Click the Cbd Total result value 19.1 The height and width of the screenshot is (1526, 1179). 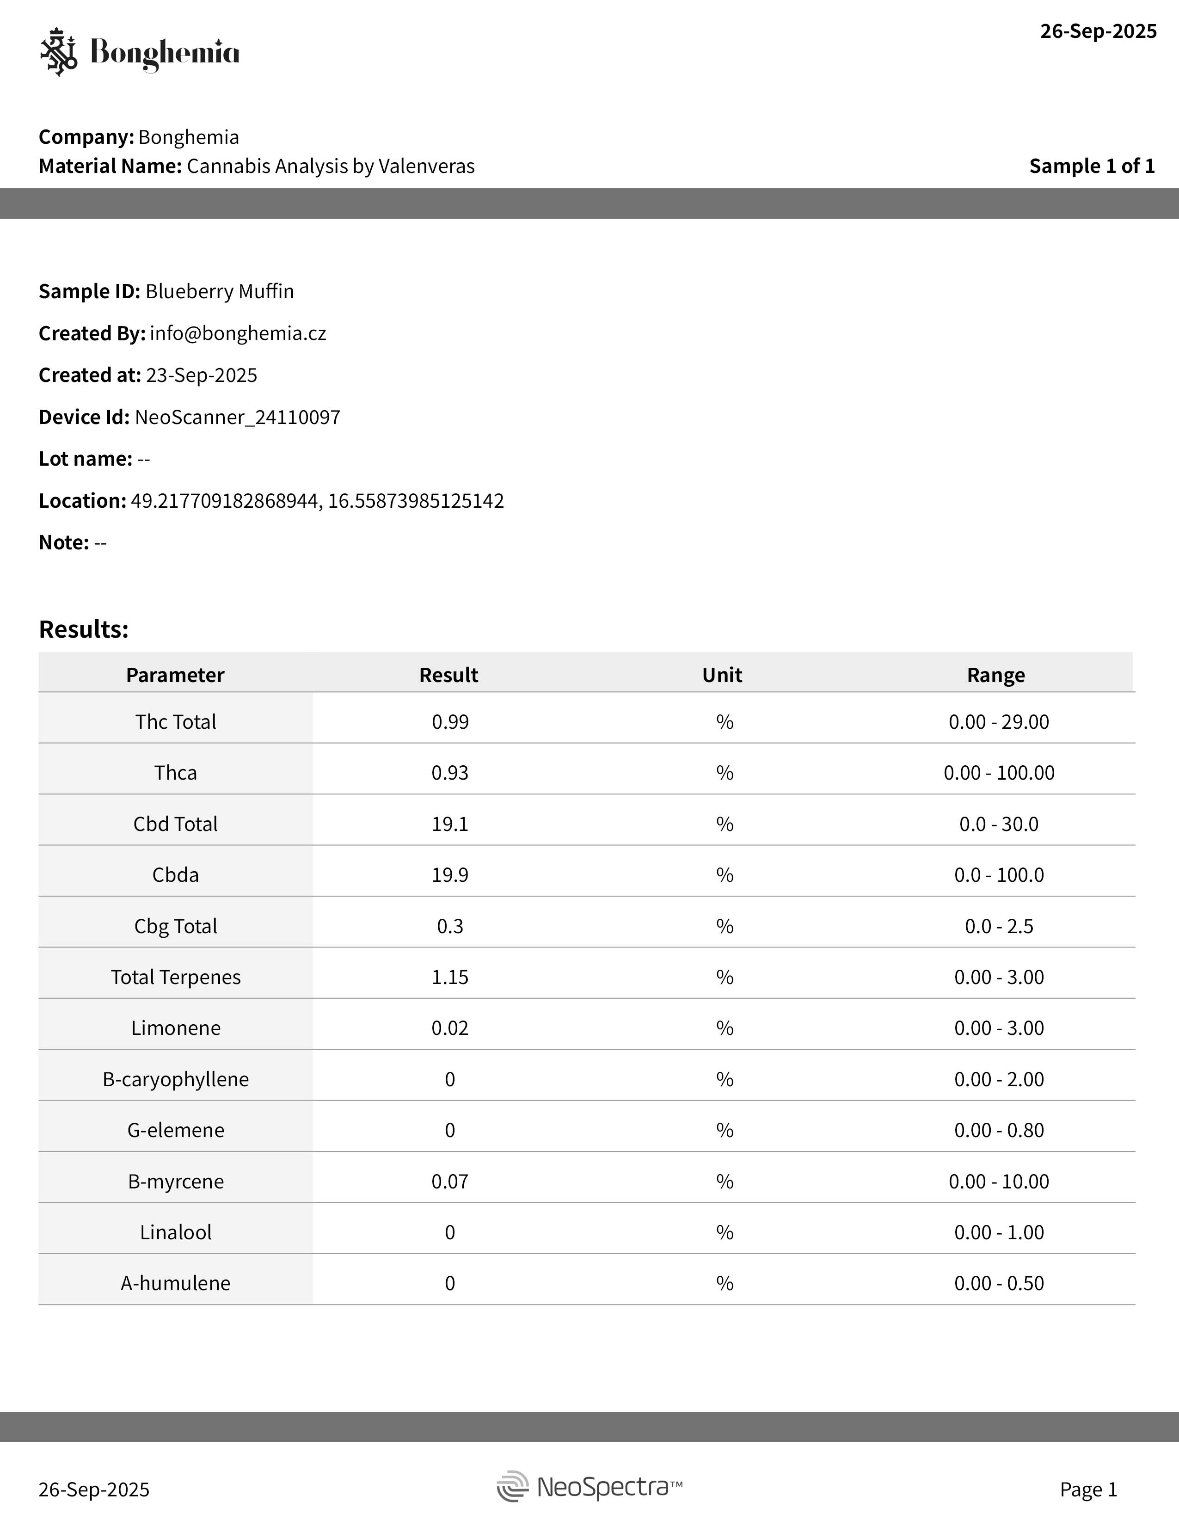(x=450, y=824)
